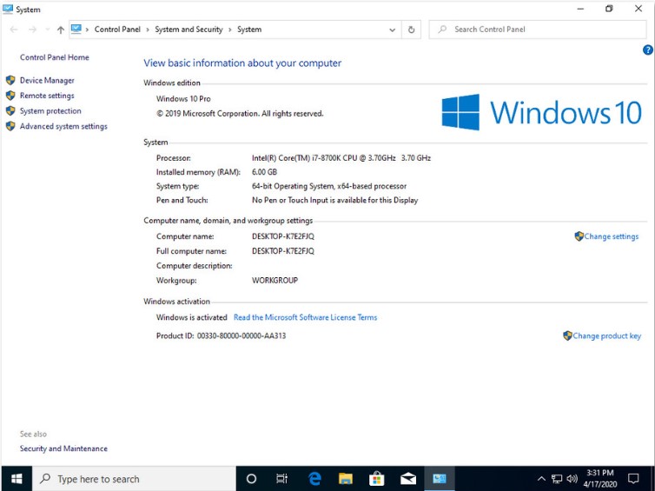Open Microsoft Store from taskbar
655x491 pixels.
click(376, 479)
